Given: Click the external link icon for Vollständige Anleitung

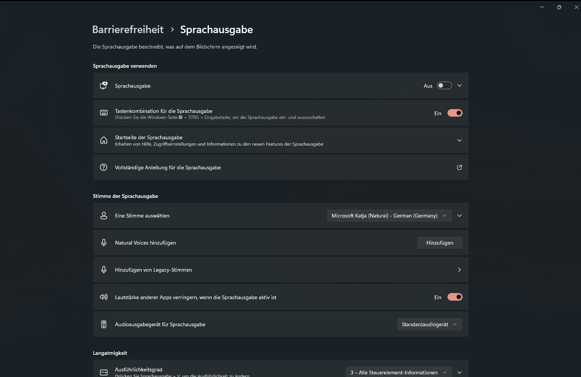Looking at the screenshot, I should [459, 167].
